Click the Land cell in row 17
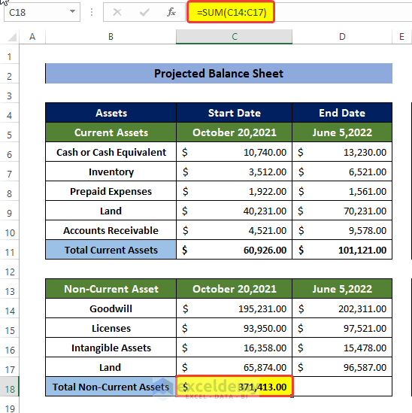 [111, 367]
